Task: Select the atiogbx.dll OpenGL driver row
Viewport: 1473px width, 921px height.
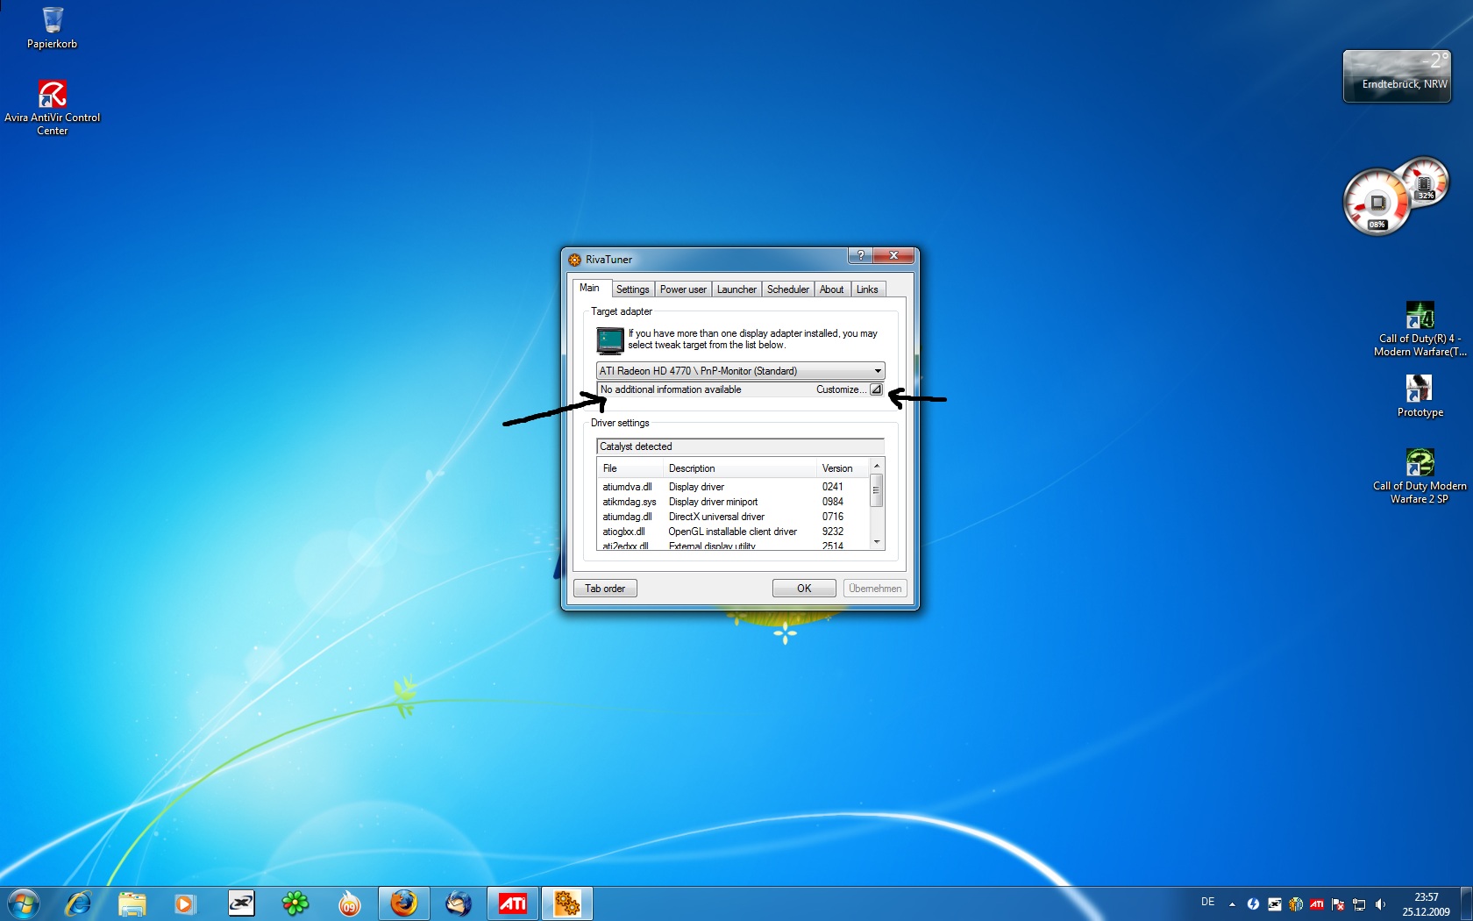Action: tap(733, 532)
